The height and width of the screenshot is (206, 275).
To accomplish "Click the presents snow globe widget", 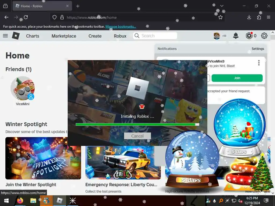I will click(240, 127).
